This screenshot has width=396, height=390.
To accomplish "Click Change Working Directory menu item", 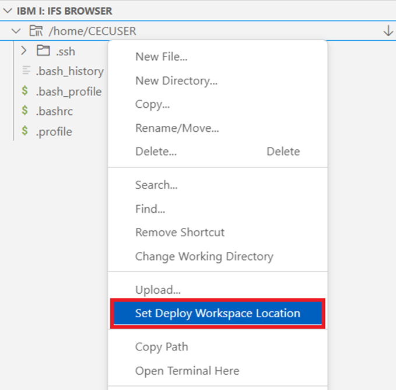I will pyautogui.click(x=204, y=256).
